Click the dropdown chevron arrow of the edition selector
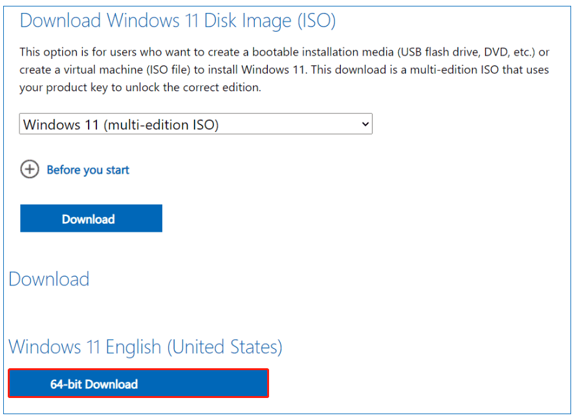The image size is (575, 420). point(365,124)
